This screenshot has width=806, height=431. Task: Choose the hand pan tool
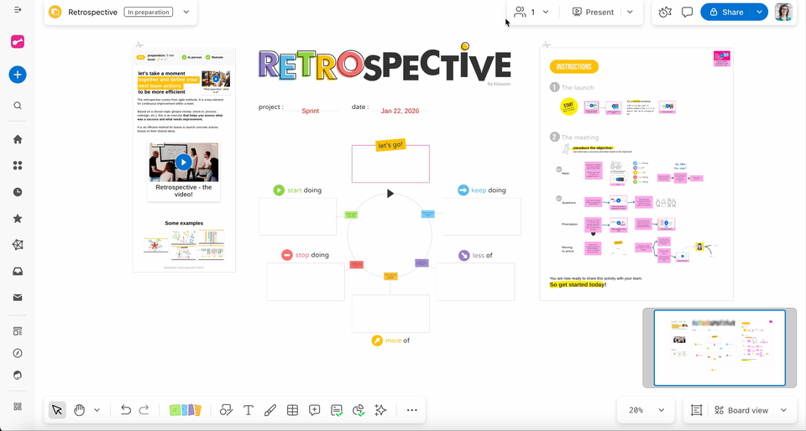point(79,410)
